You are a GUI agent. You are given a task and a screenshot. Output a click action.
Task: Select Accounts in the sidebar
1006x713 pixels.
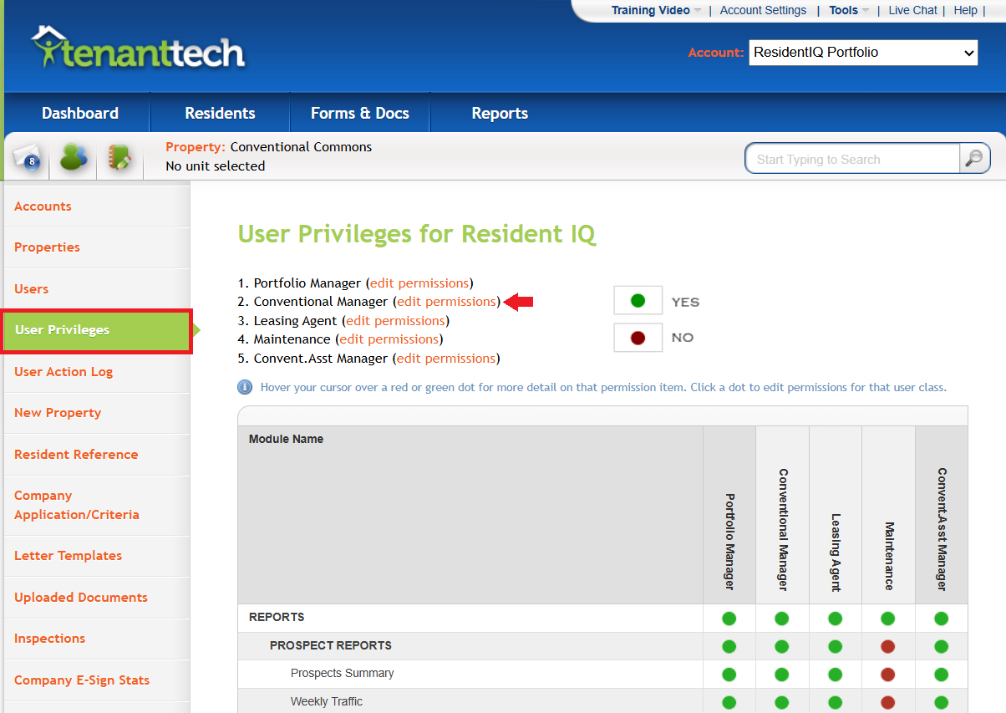[43, 206]
